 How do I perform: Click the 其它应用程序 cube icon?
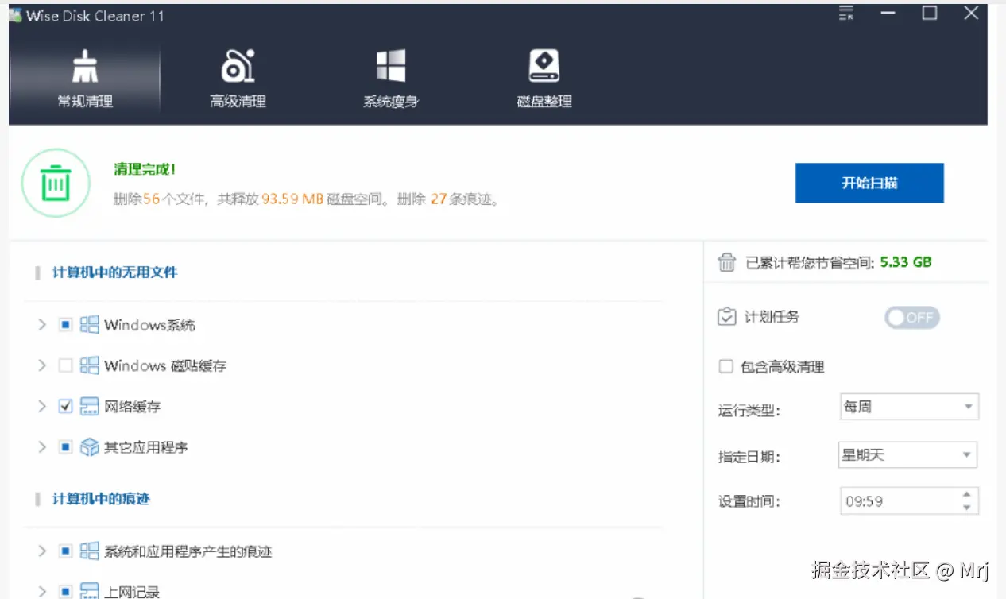coord(90,447)
